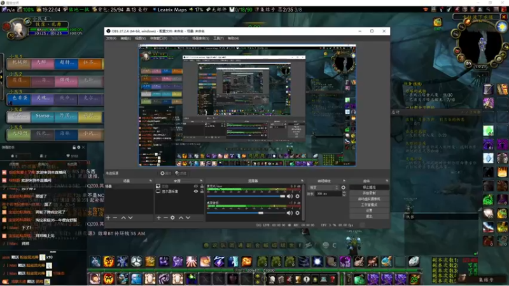Close the chat helper panel with its X

(83, 147)
